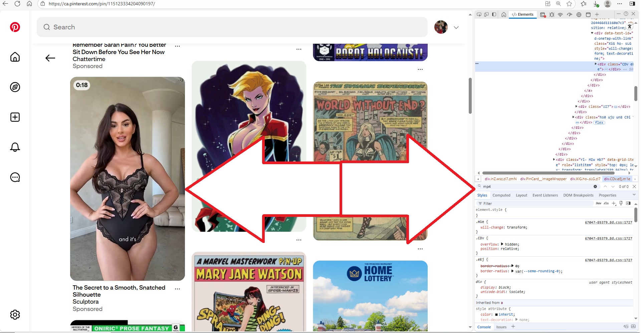
Task: Open the Properties tab
Action: tap(608, 195)
